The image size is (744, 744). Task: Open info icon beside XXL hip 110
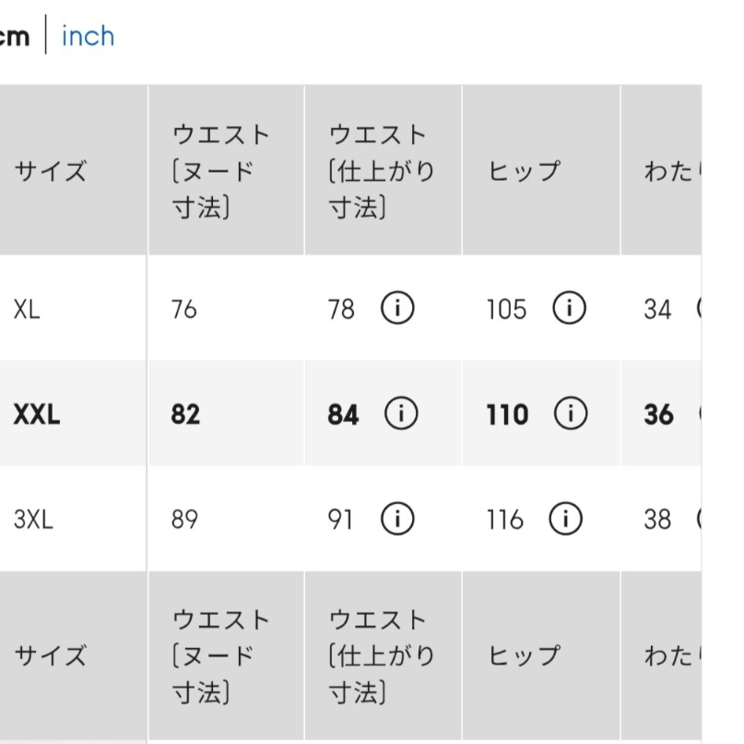570,413
